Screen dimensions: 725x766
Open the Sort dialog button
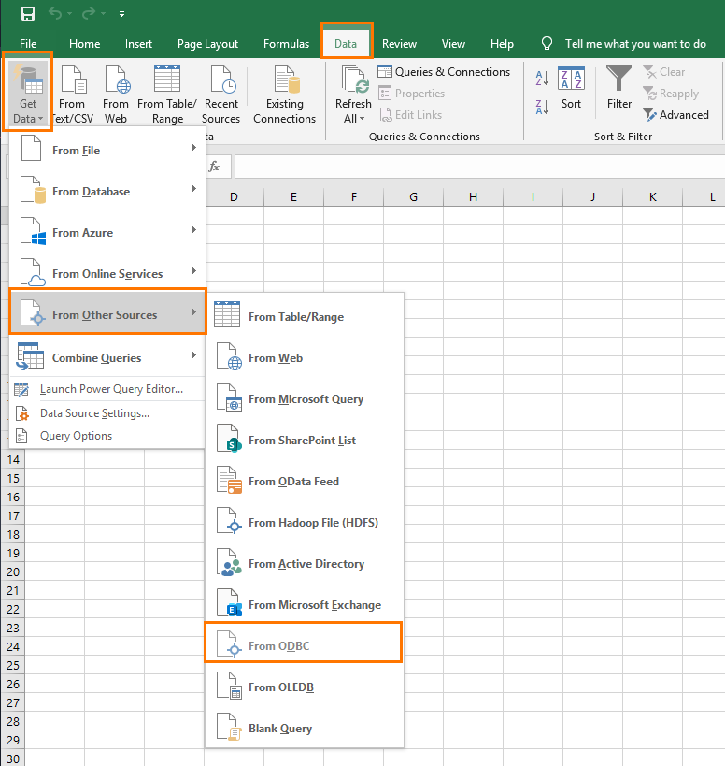pos(571,91)
